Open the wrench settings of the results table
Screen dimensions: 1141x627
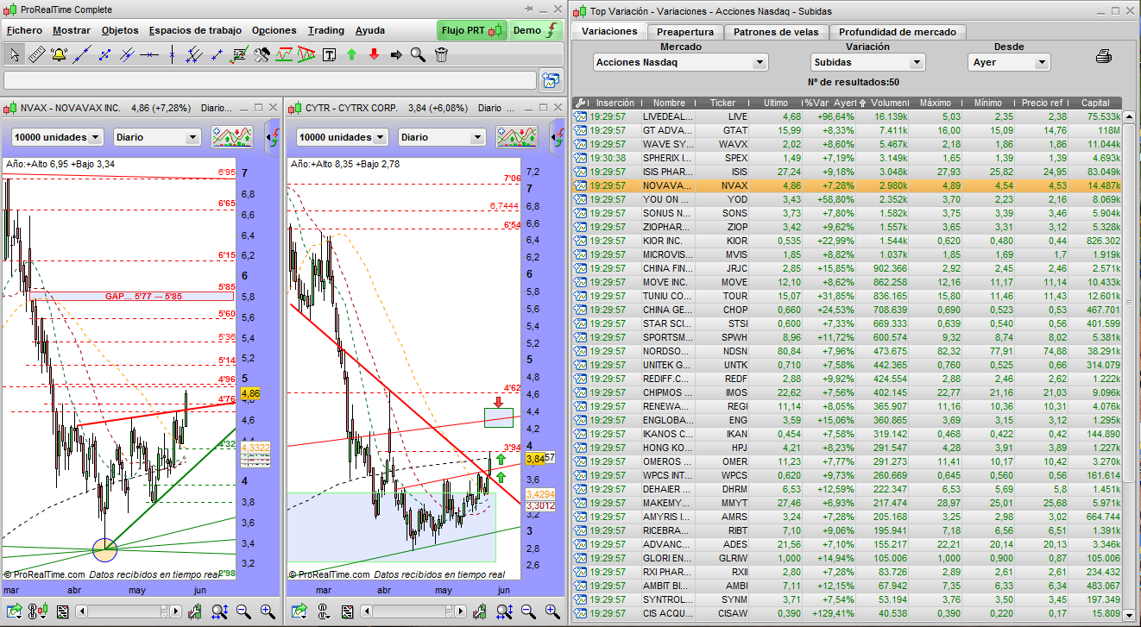click(580, 103)
